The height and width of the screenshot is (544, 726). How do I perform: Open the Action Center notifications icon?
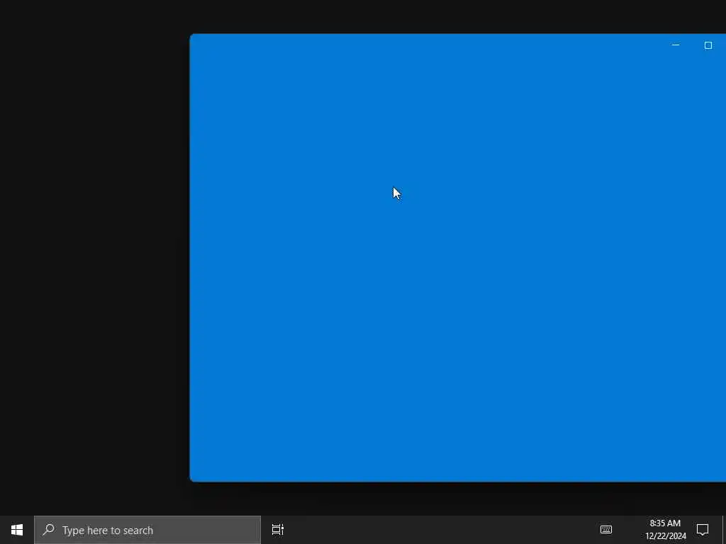click(x=703, y=530)
